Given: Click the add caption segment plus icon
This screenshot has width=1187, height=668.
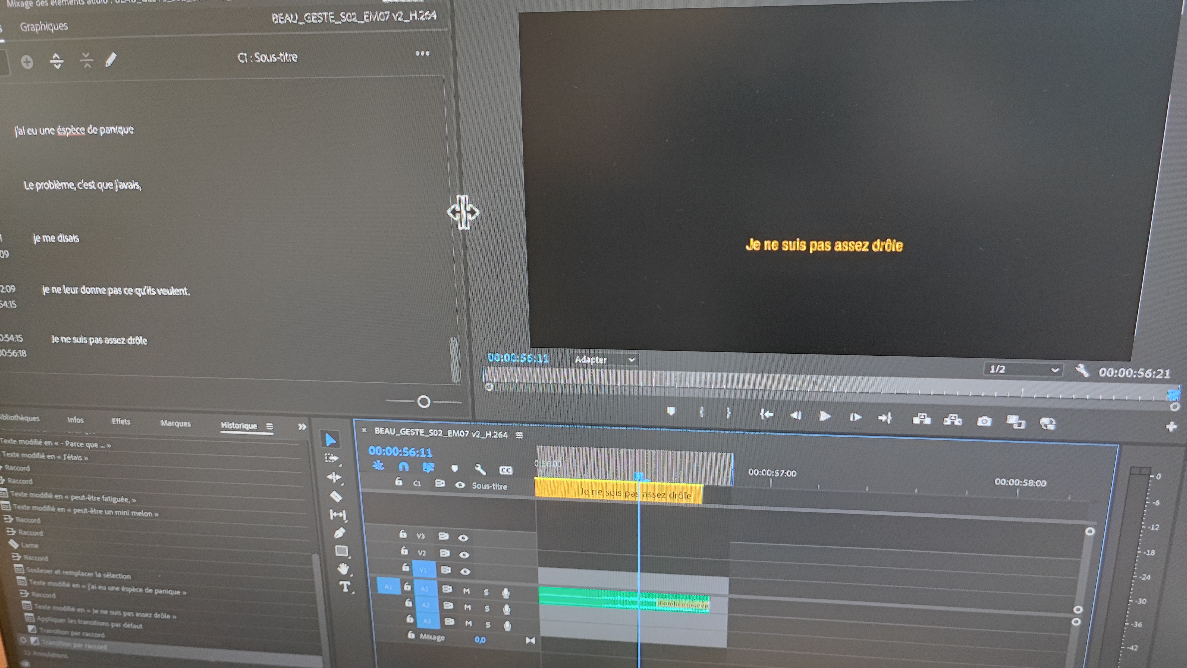Looking at the screenshot, I should point(27,62).
